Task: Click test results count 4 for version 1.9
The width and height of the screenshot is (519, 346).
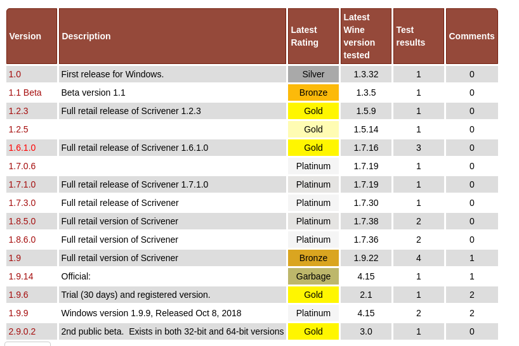Action: point(419,258)
